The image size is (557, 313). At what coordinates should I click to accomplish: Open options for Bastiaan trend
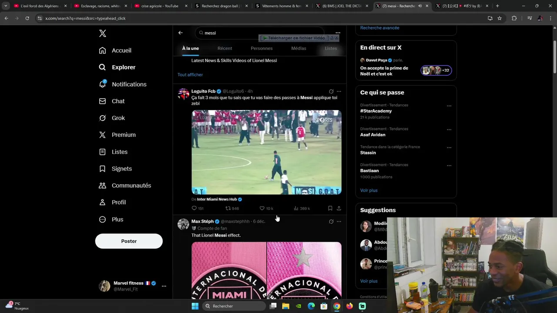(449, 166)
